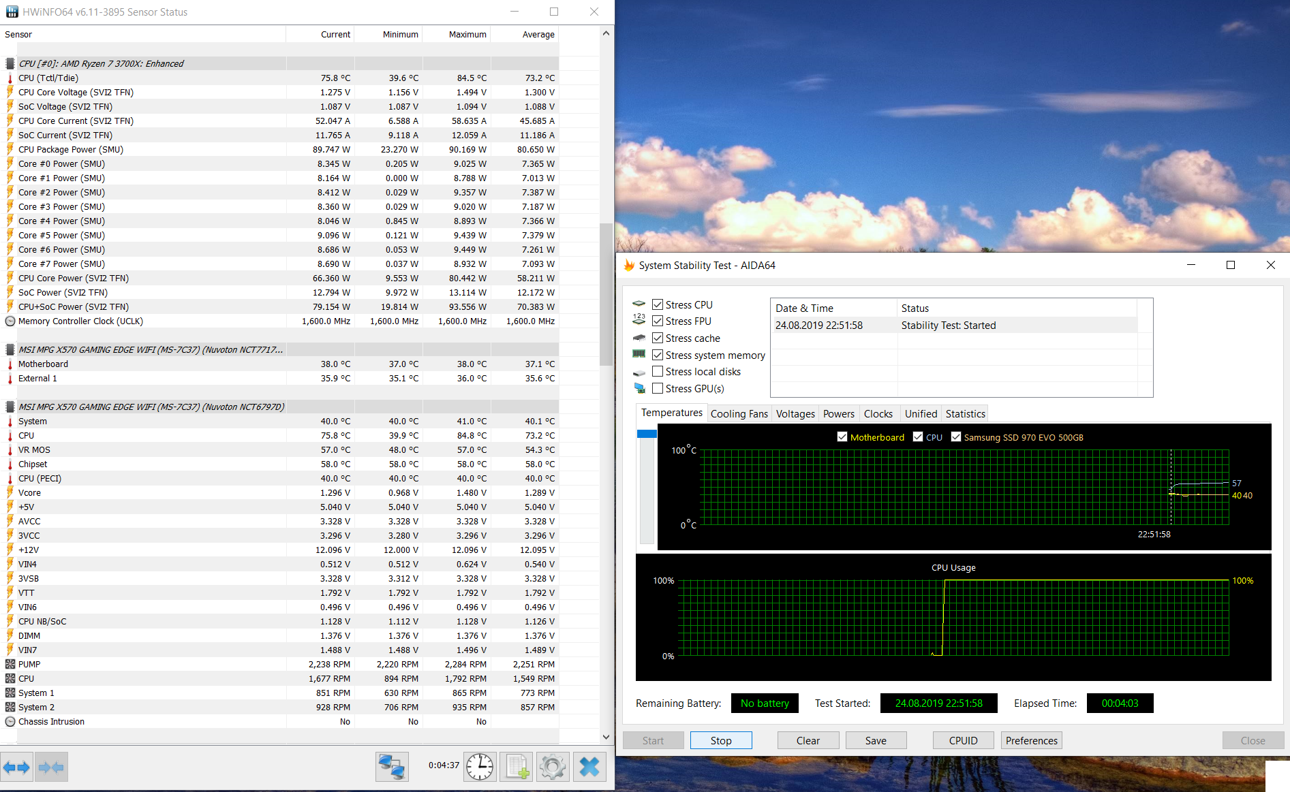Screen dimensions: 1290x792
Task: Click the AIDA64 flame icon in title bar
Action: pos(629,265)
